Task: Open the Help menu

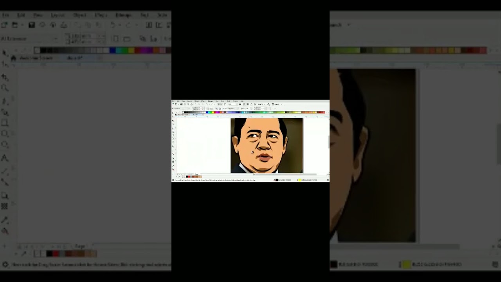Action: click(242, 101)
